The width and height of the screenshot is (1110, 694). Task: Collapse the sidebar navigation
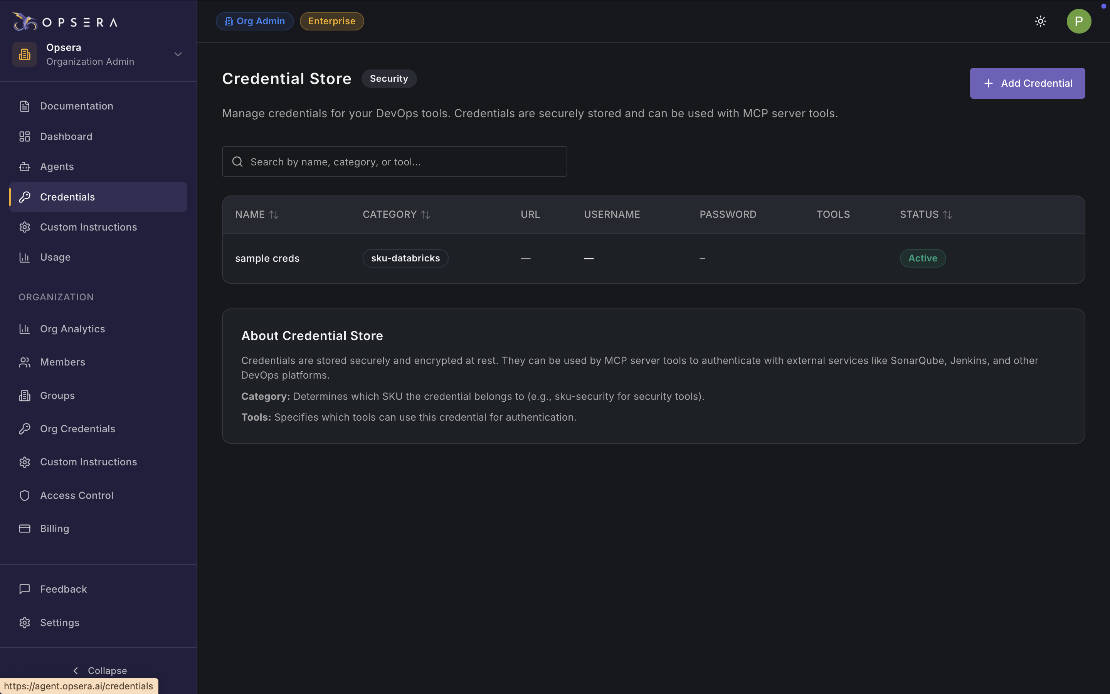coord(100,670)
